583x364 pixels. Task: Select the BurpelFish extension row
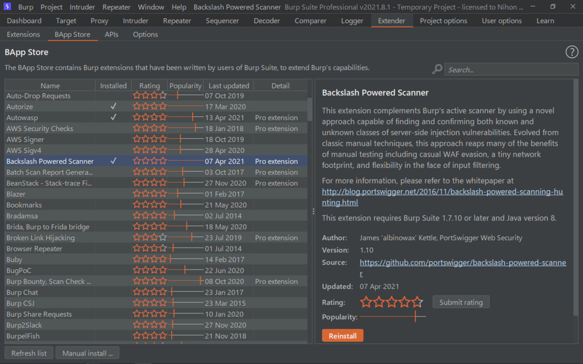point(156,336)
